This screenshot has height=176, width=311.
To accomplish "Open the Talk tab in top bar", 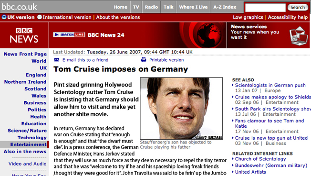I will [168, 7].
